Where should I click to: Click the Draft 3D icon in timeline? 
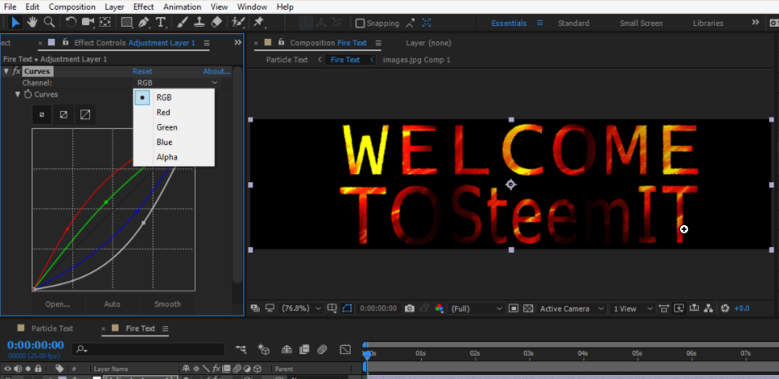264,350
